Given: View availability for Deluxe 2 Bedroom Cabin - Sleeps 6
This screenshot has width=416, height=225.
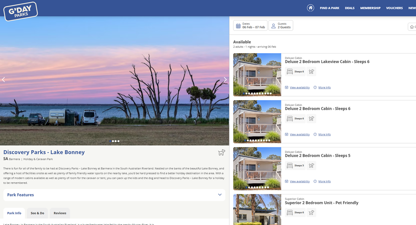Looking at the screenshot, I should [300, 134].
